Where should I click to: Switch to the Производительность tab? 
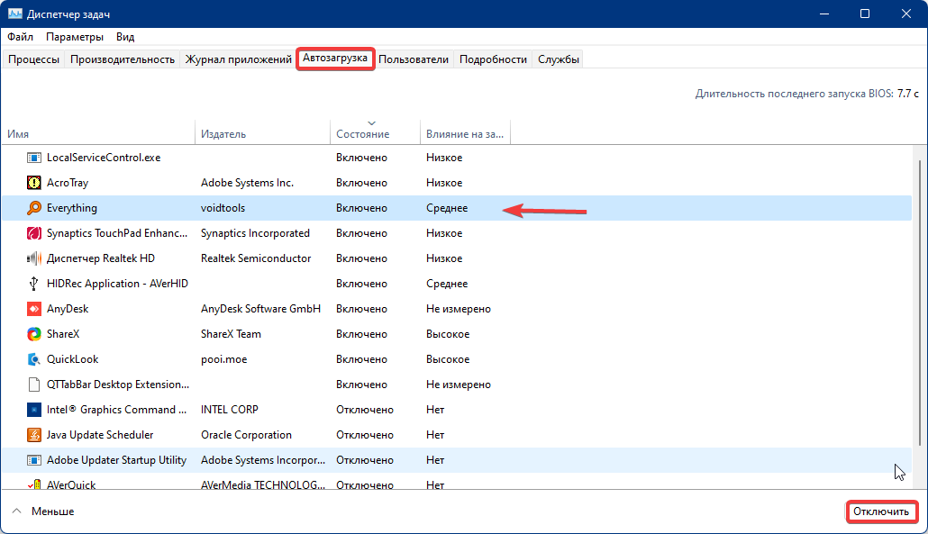123,59
